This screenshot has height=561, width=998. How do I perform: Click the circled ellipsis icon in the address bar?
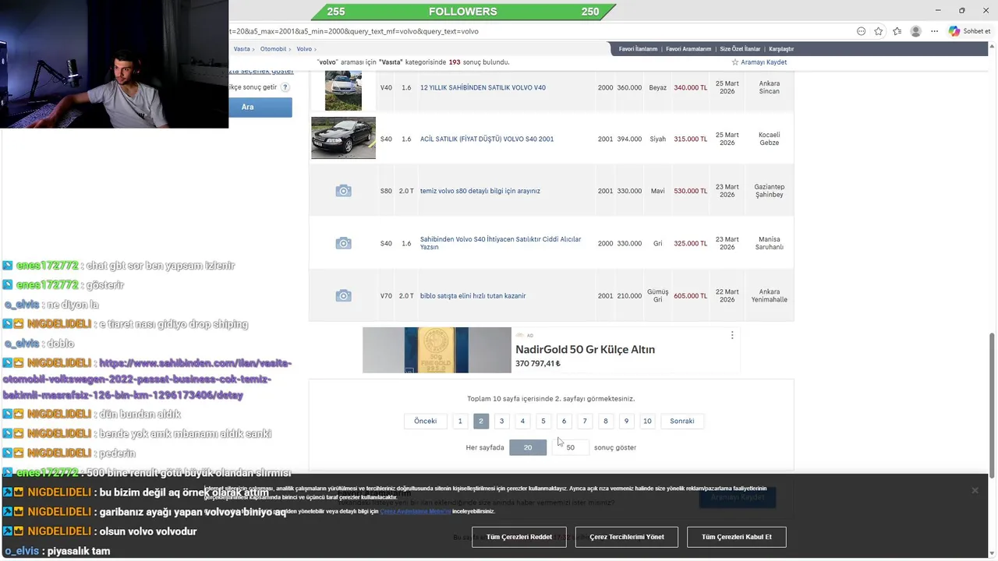coord(861,31)
